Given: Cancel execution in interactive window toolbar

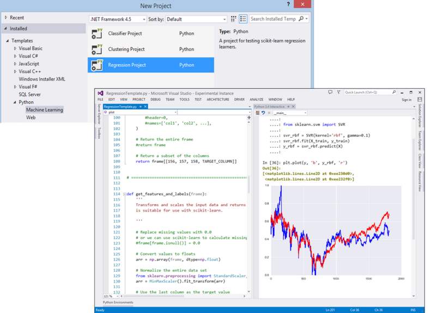Looking at the screenshot, I should [x=269, y=113].
